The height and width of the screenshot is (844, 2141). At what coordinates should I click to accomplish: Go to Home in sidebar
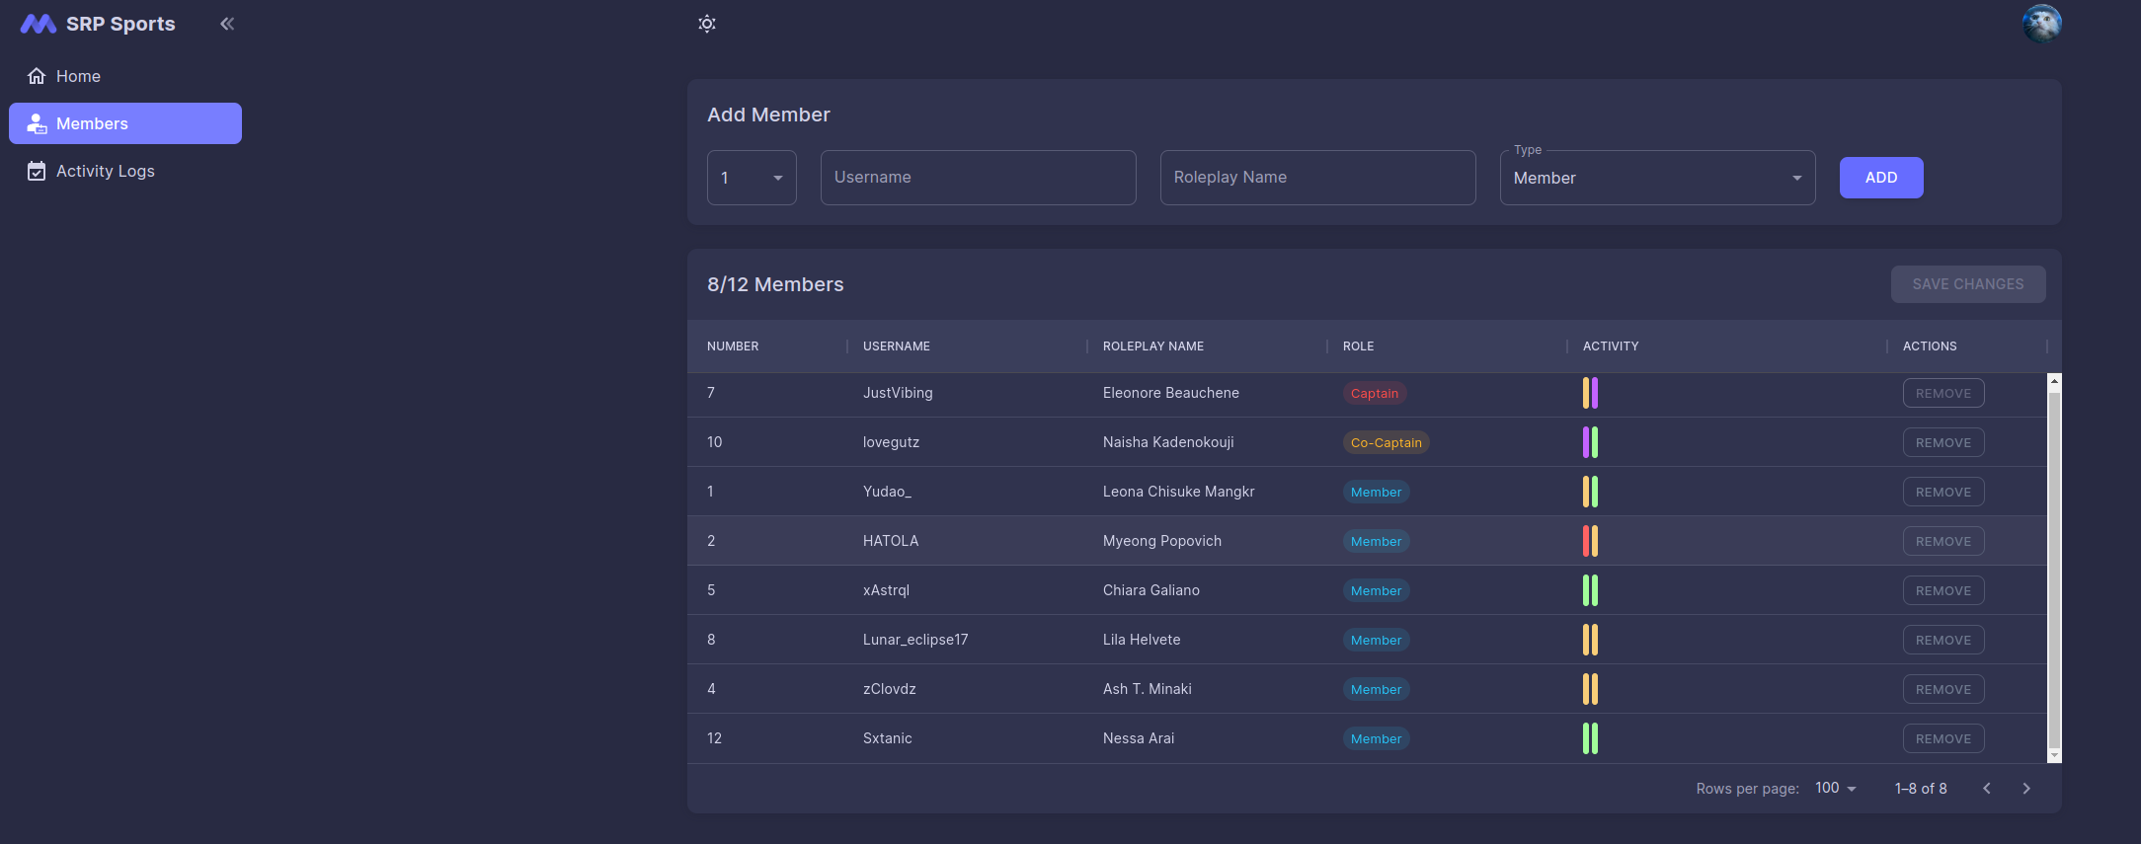tap(78, 76)
